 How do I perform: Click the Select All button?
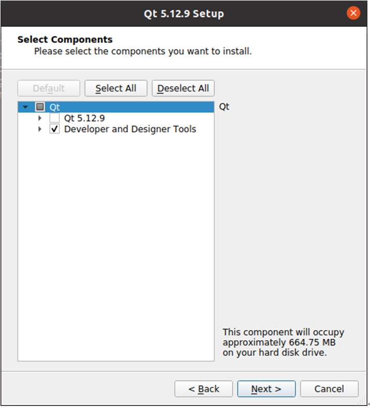click(116, 88)
